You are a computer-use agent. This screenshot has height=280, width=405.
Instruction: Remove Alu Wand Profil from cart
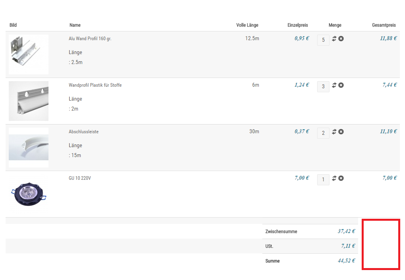341,39
